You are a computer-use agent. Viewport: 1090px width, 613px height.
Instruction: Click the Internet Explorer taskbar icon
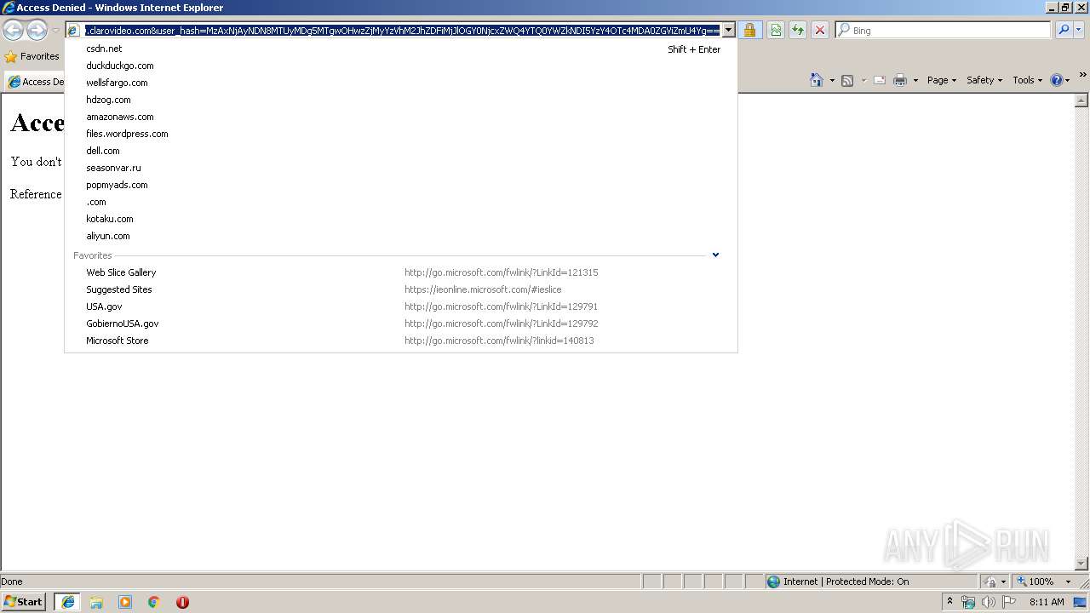67,602
